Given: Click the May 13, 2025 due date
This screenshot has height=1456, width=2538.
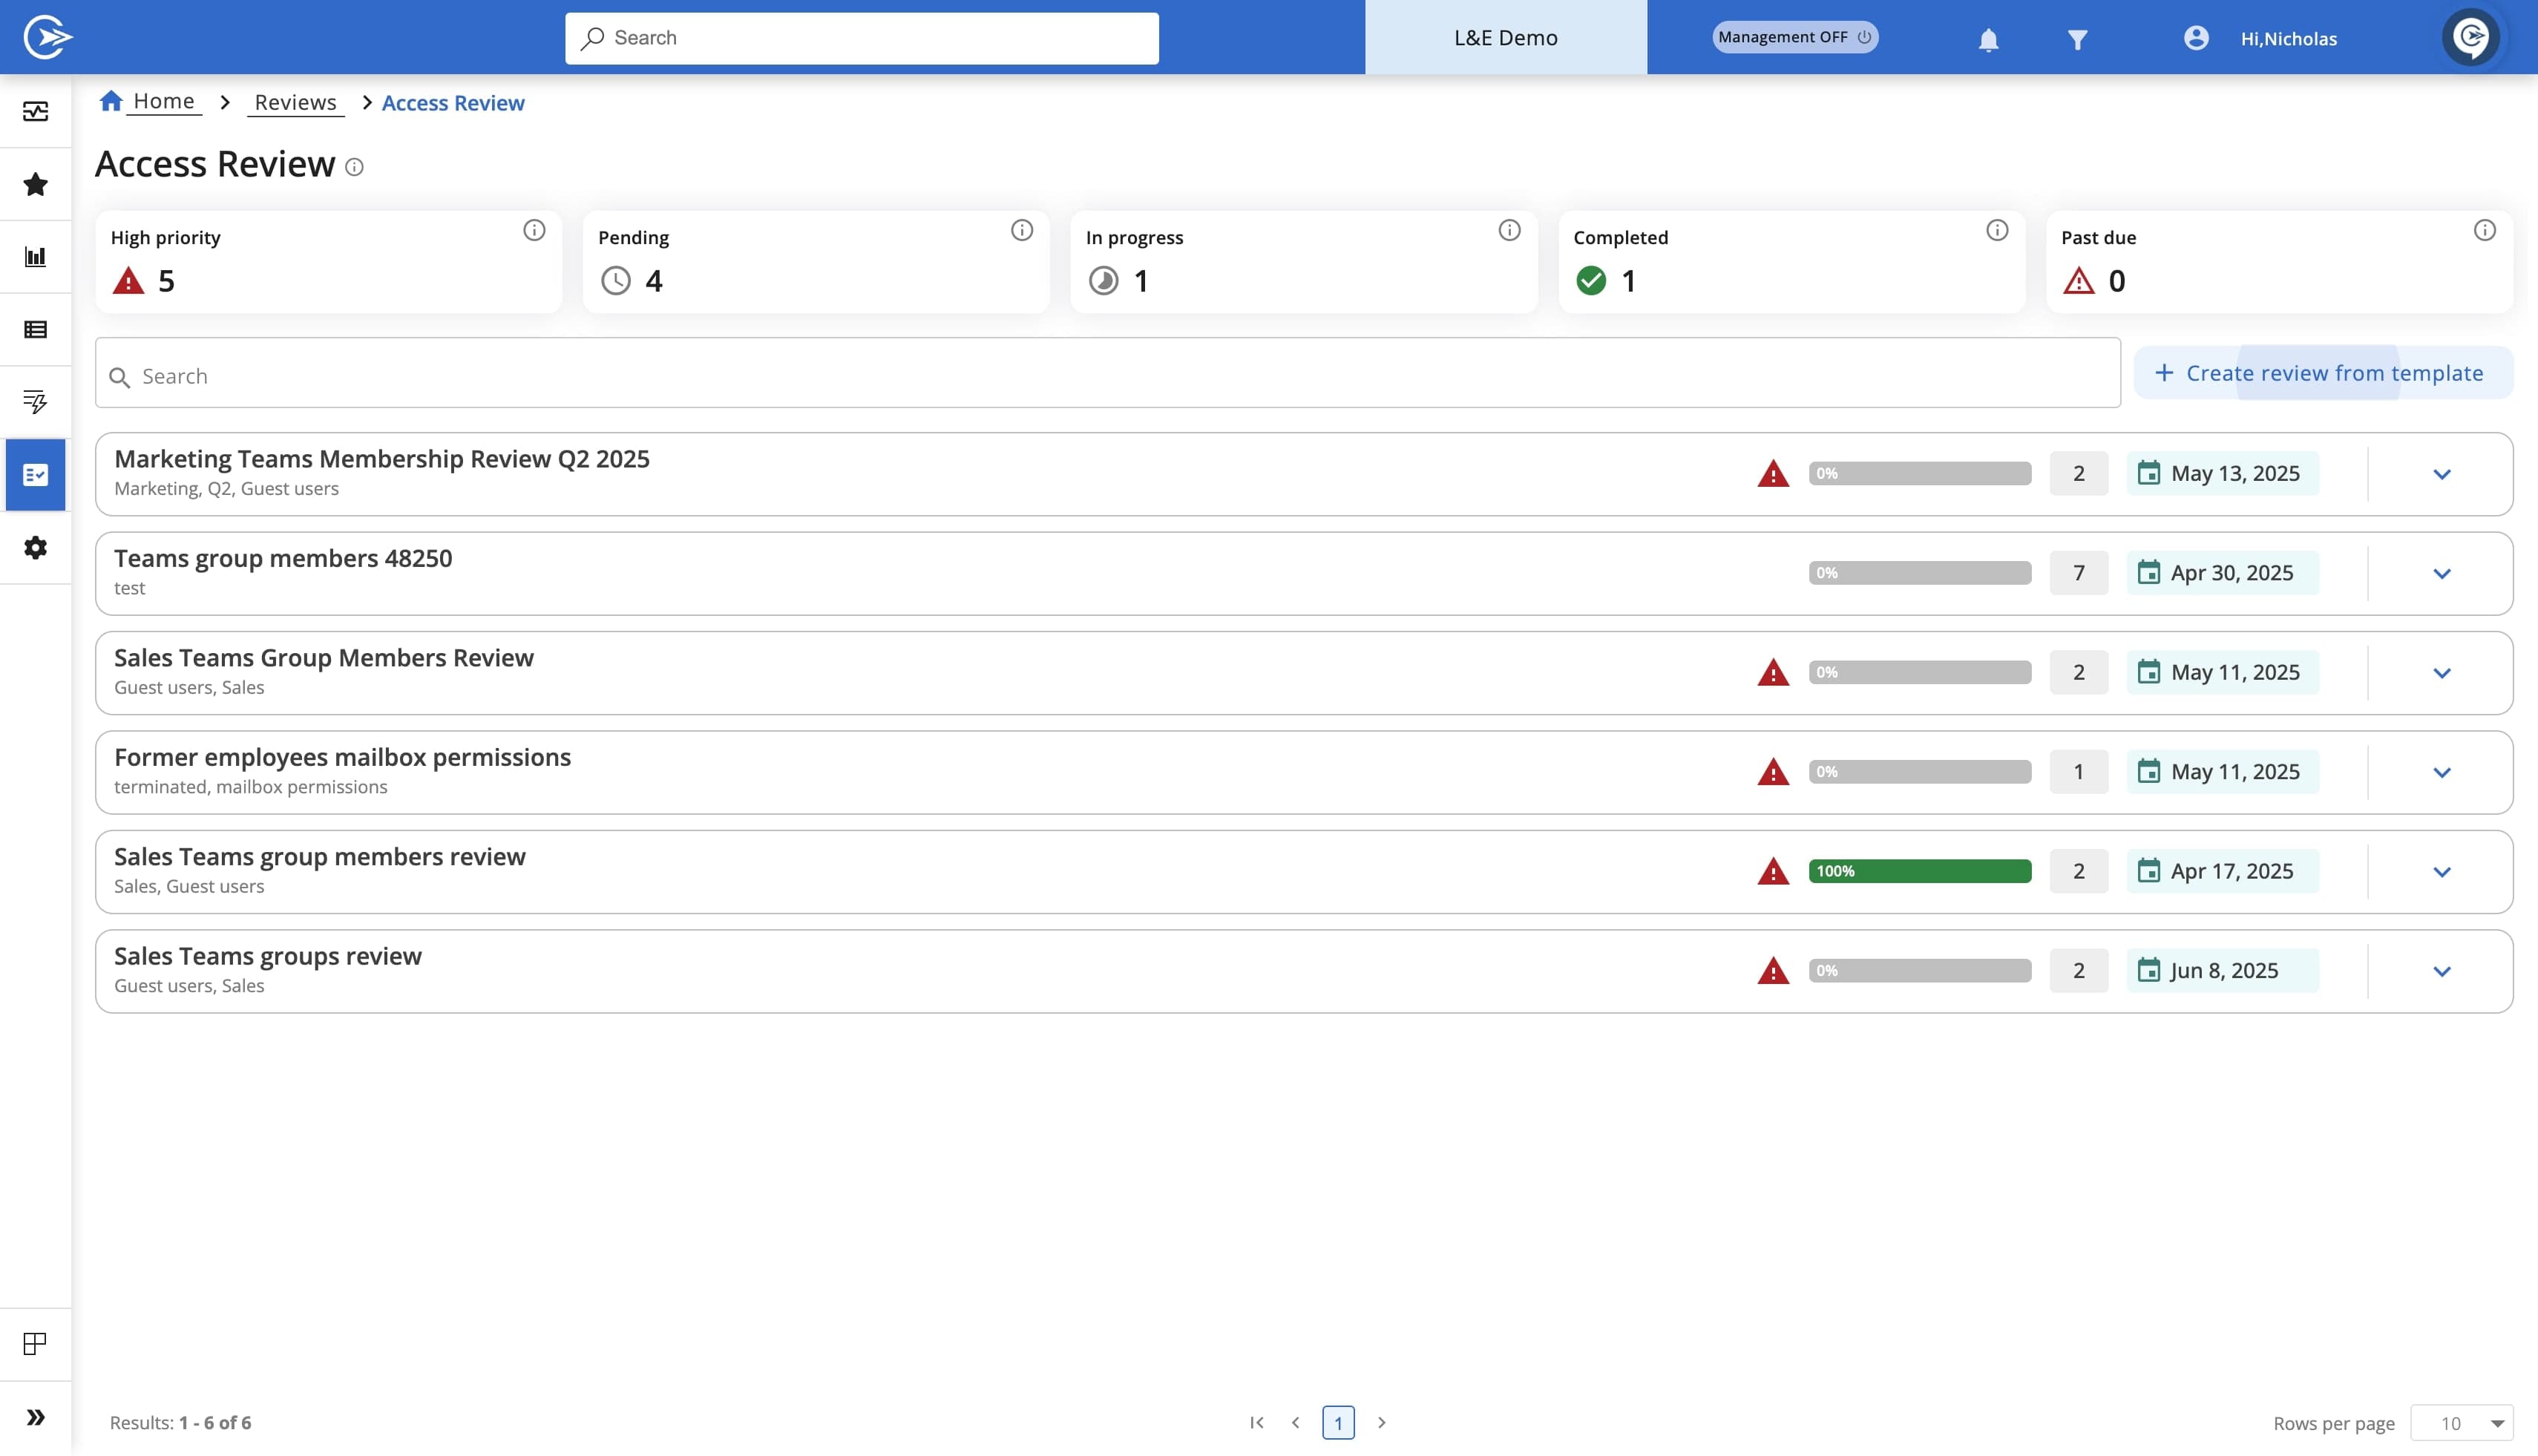Looking at the screenshot, I should point(2222,473).
